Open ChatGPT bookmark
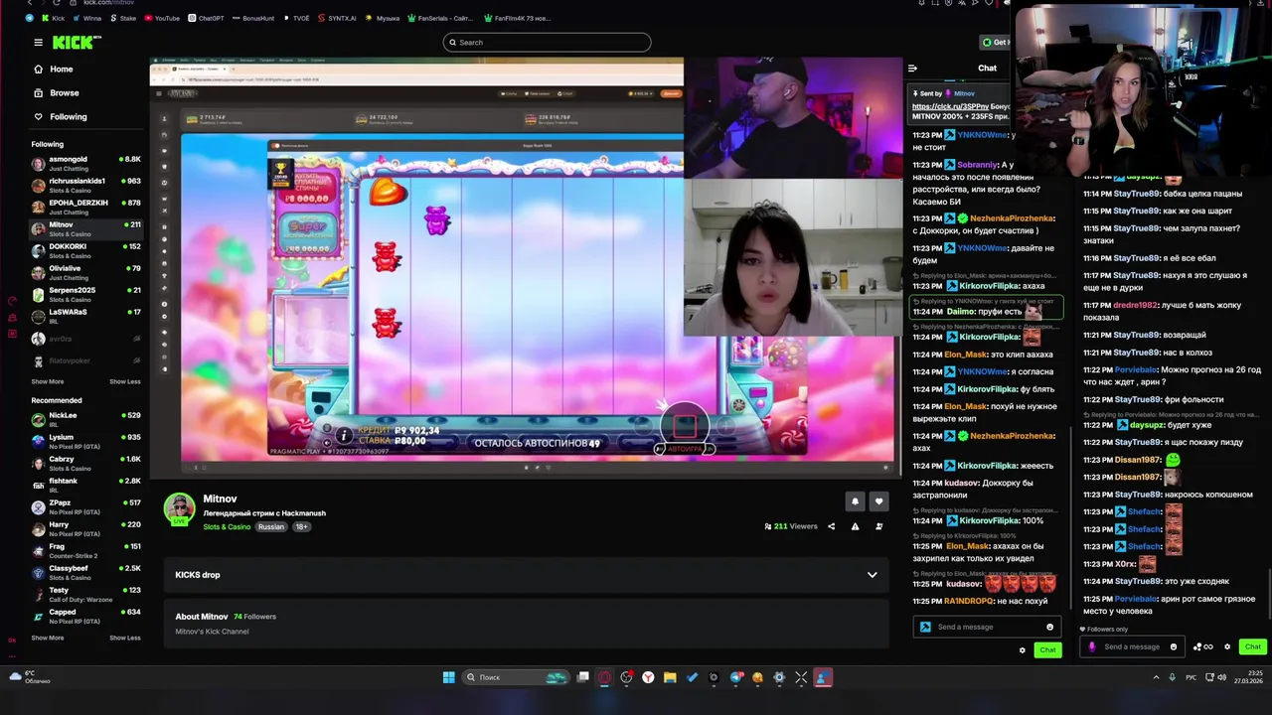Image resolution: width=1272 pixels, height=715 pixels. pyautogui.click(x=205, y=18)
